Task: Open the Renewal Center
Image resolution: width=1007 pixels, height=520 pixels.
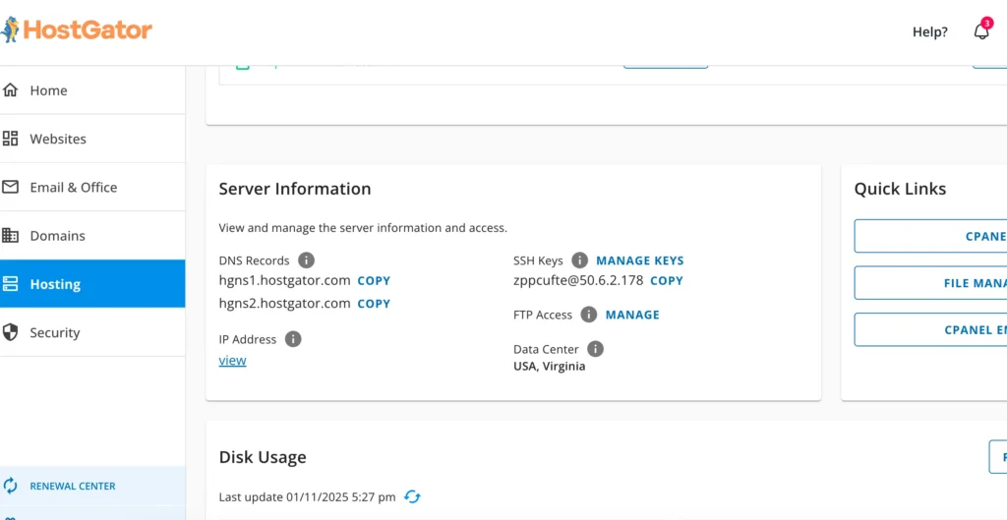Action: coord(72,486)
